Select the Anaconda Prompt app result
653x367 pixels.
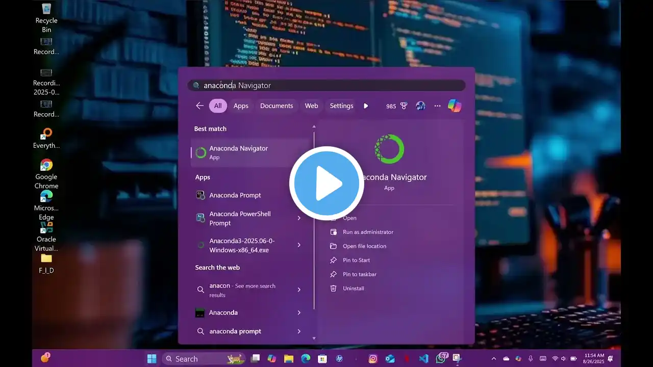250,195
